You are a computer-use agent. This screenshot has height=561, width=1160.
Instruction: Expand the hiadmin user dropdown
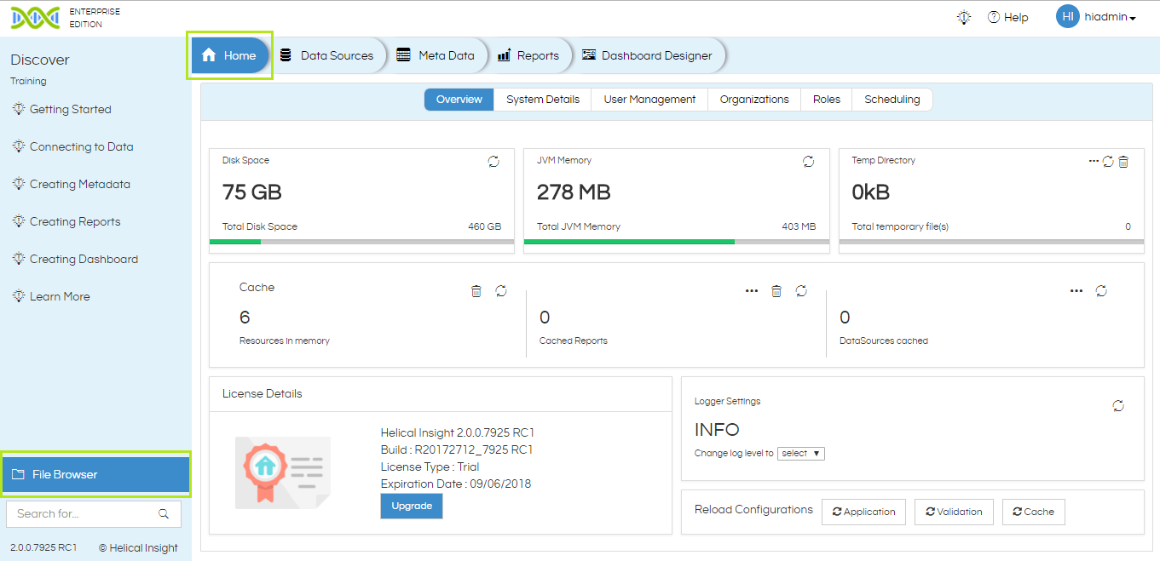click(1111, 17)
